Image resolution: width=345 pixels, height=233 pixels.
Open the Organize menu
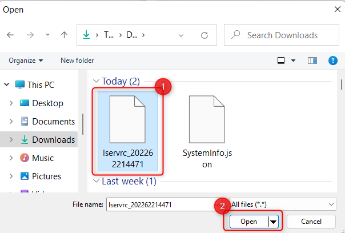click(x=26, y=60)
